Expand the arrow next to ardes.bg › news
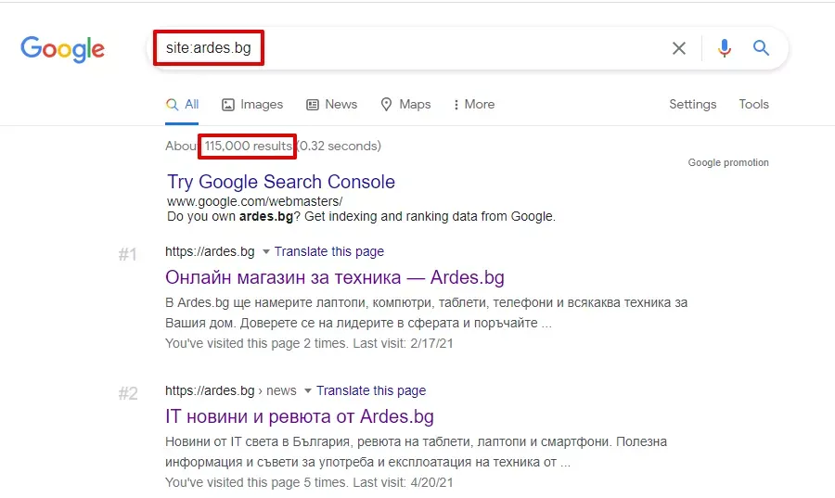The image size is (835, 498). pos(308,391)
